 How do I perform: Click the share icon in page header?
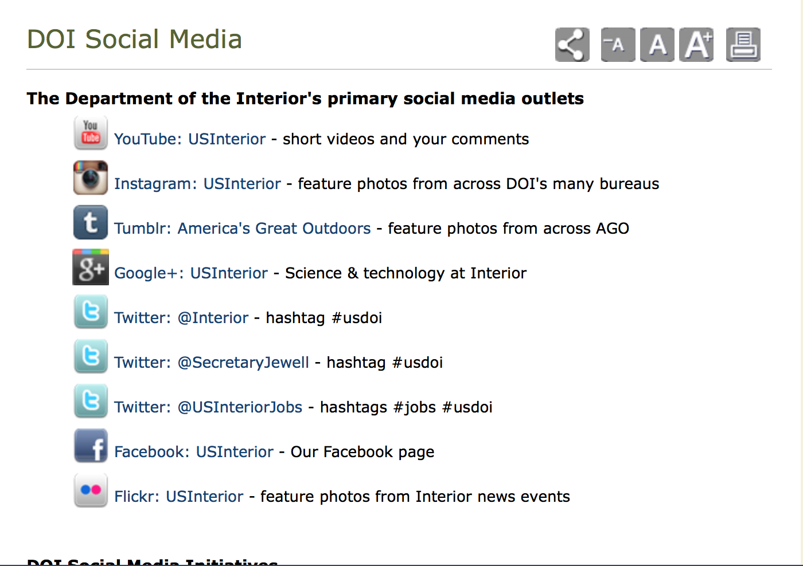click(572, 45)
